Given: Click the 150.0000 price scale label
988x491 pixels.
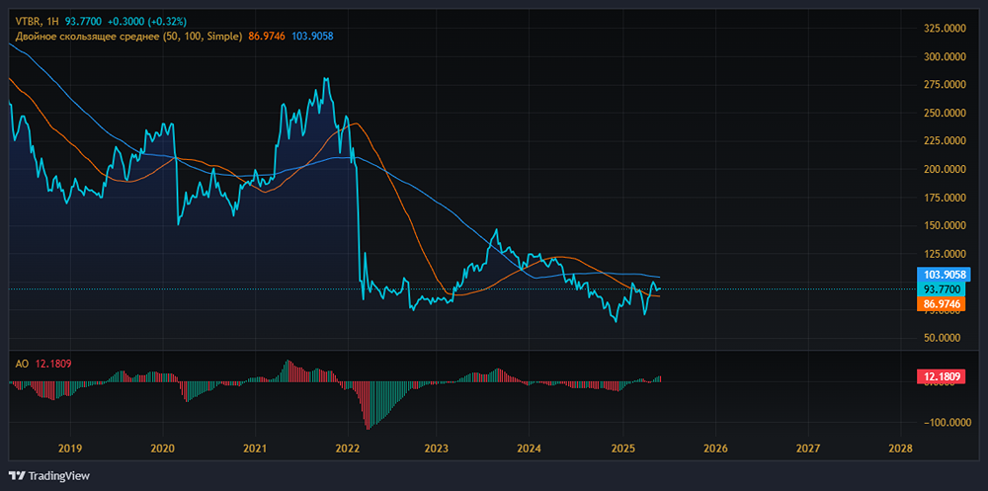Looking at the screenshot, I should [944, 225].
